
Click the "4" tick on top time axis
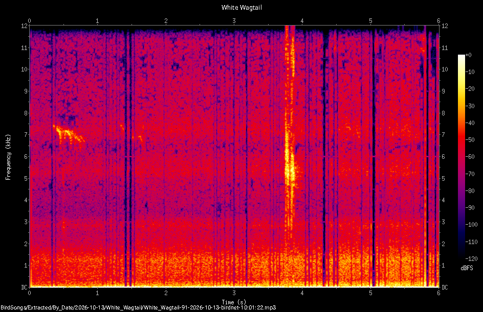coord(302,21)
